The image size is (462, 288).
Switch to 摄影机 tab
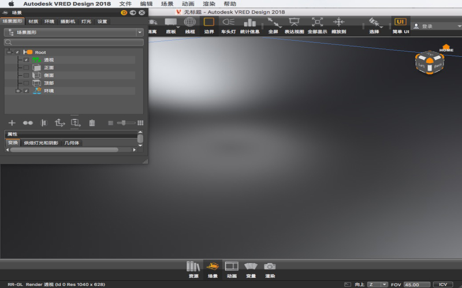pos(68,21)
